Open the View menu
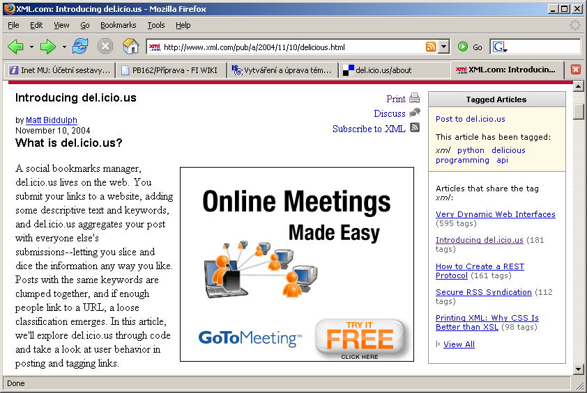587x393 pixels. (x=61, y=25)
